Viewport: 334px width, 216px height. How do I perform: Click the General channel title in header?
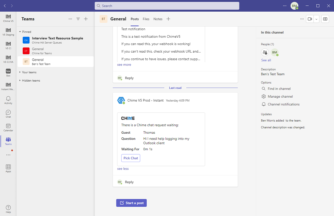coord(118,19)
